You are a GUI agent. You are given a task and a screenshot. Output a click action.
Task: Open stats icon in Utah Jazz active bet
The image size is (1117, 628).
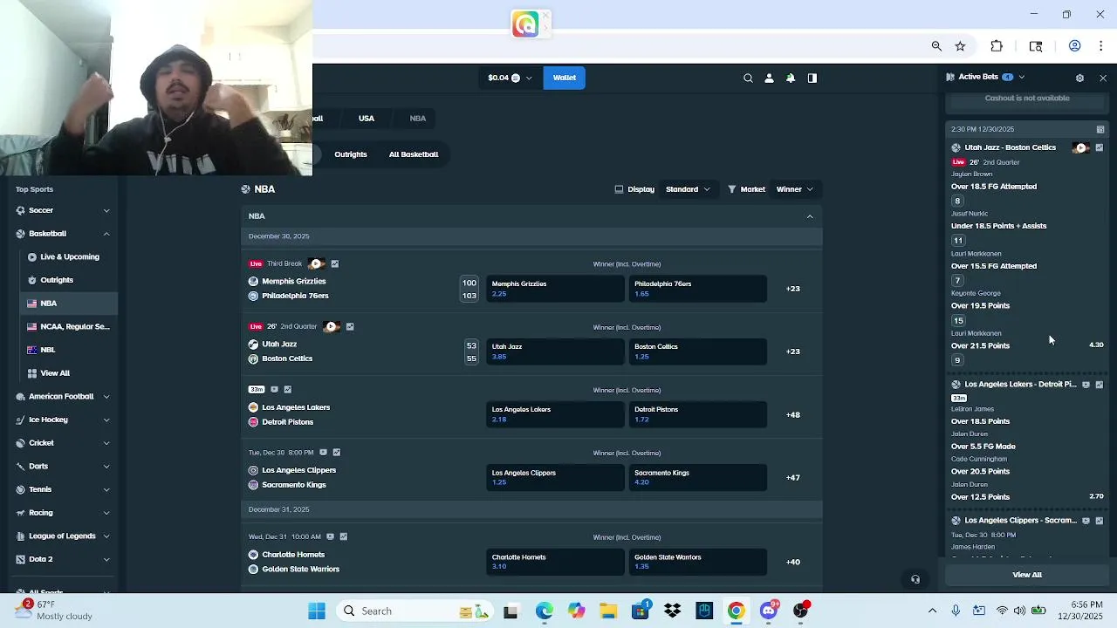pyautogui.click(x=1100, y=147)
